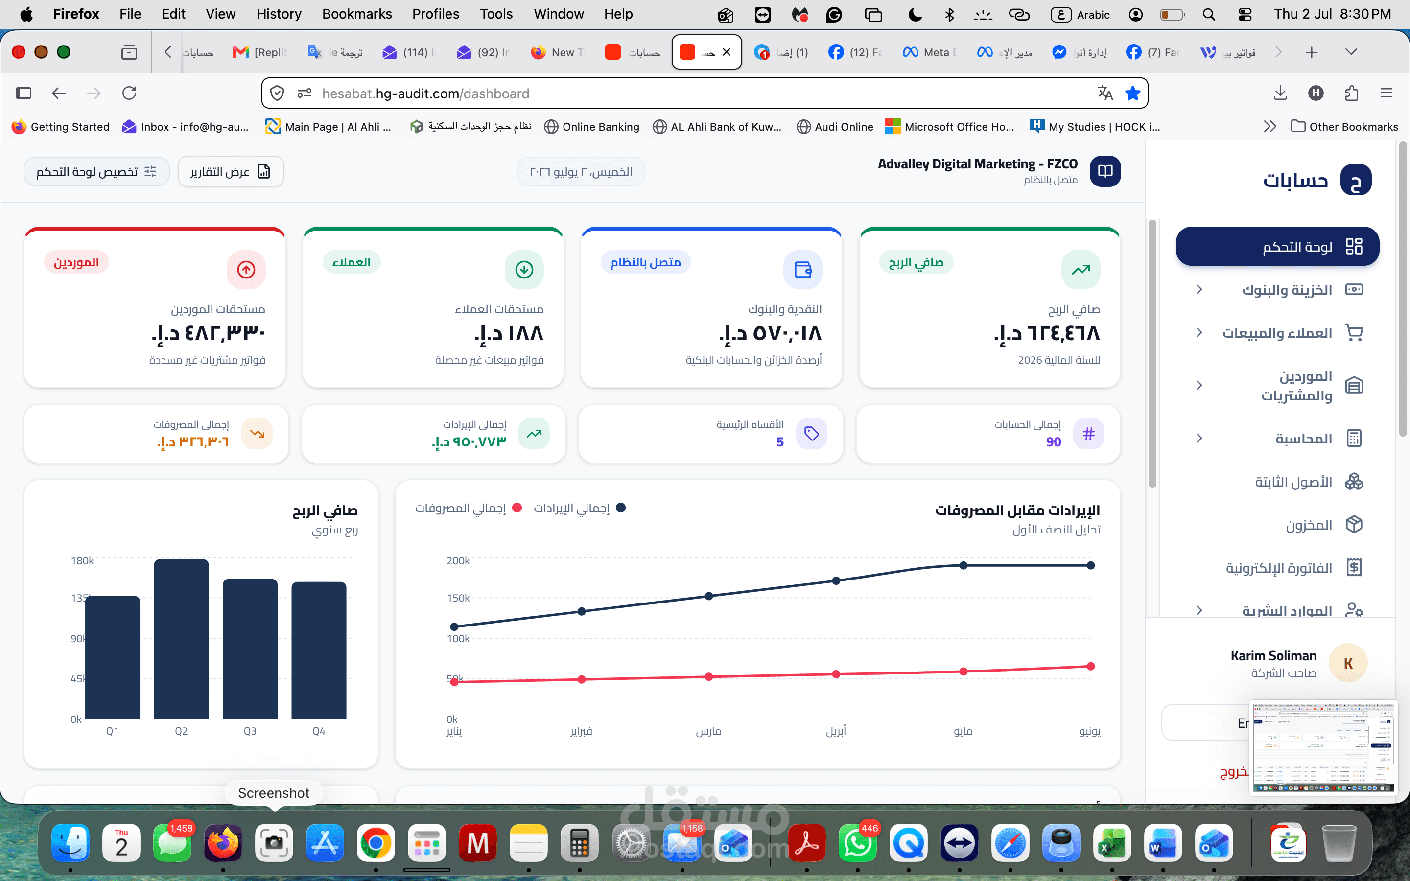Click the Firefox translate page icon
The height and width of the screenshot is (881, 1410).
pyautogui.click(x=1104, y=93)
